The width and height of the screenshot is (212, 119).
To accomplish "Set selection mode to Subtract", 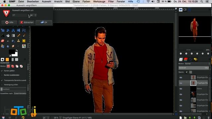I will click(17, 66).
